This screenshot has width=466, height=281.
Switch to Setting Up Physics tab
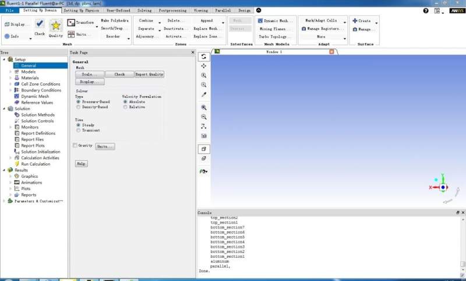pyautogui.click(x=81, y=10)
